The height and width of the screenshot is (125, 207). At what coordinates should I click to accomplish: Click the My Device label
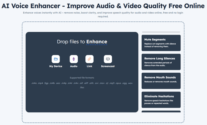(56, 66)
